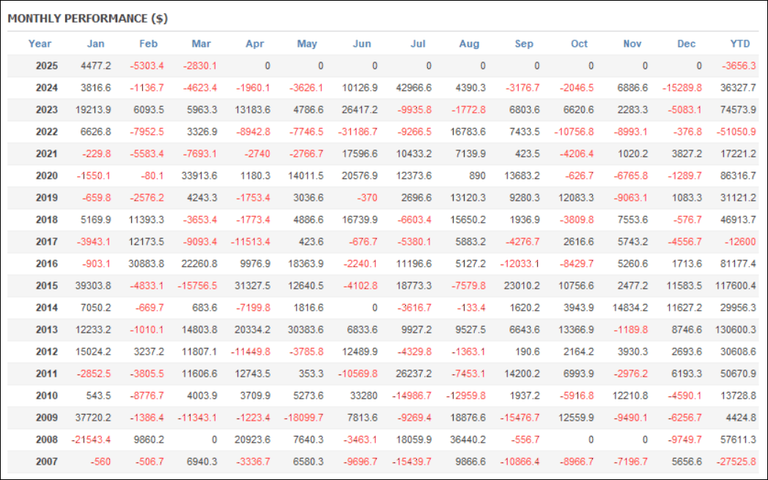
Task: Click the 2009 Jan value 37720.2
Action: [x=93, y=418]
